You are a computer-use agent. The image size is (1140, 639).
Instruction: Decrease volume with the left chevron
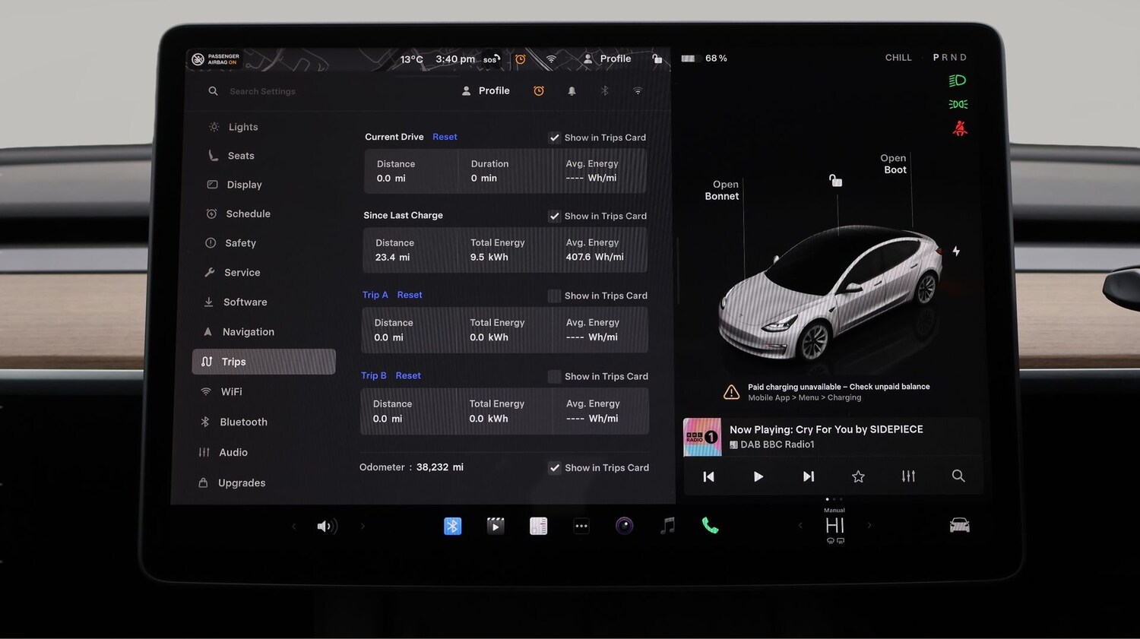(294, 525)
